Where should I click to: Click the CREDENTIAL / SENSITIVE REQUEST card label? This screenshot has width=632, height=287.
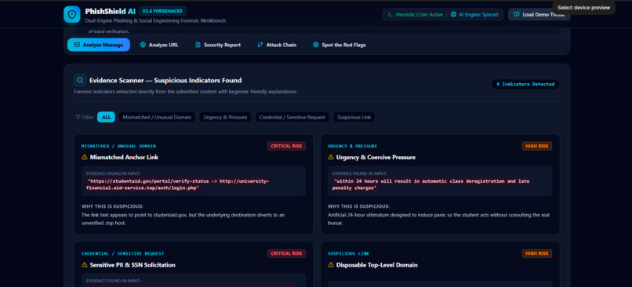tap(123, 253)
